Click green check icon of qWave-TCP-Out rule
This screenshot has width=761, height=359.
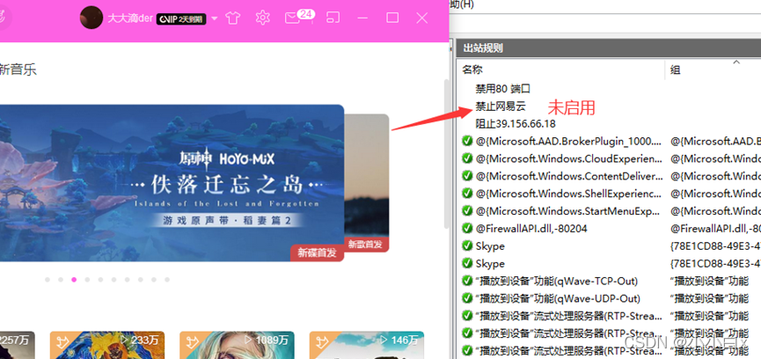467,281
